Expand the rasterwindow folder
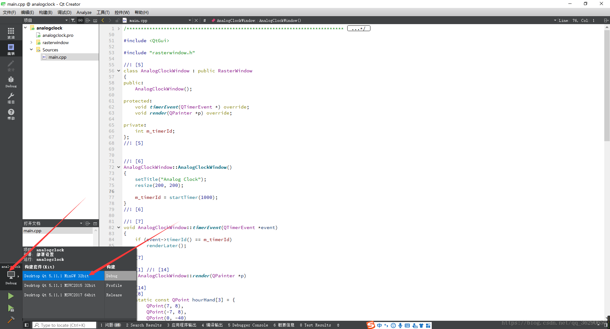610x329 pixels. point(31,42)
